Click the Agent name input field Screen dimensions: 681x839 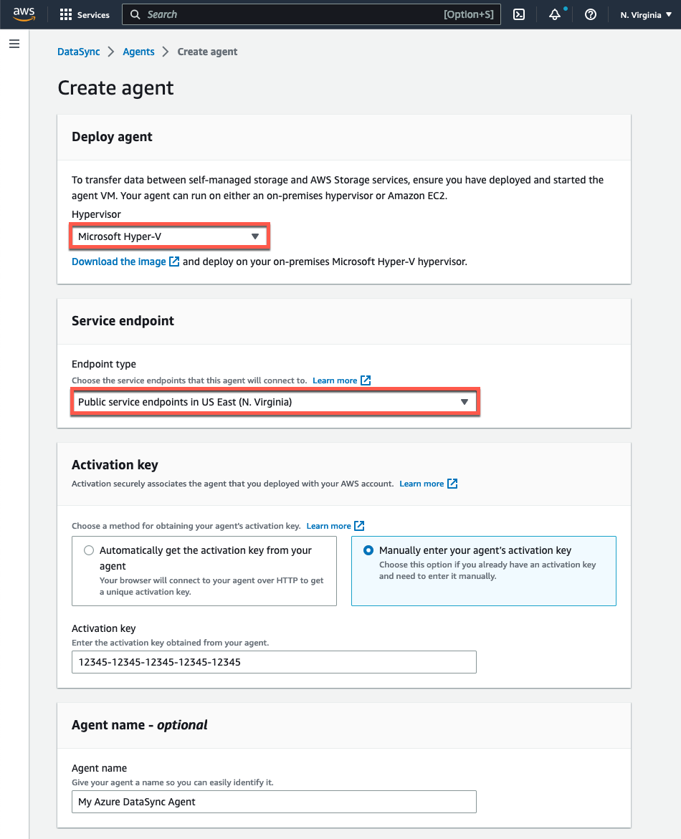(x=274, y=801)
